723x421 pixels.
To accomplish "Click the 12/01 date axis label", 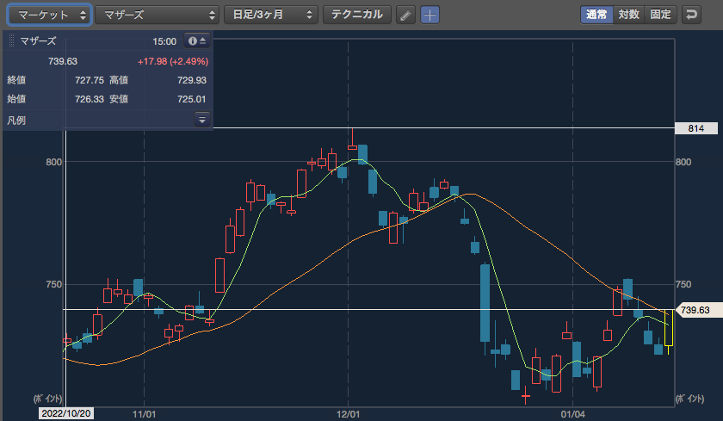I will [x=348, y=414].
